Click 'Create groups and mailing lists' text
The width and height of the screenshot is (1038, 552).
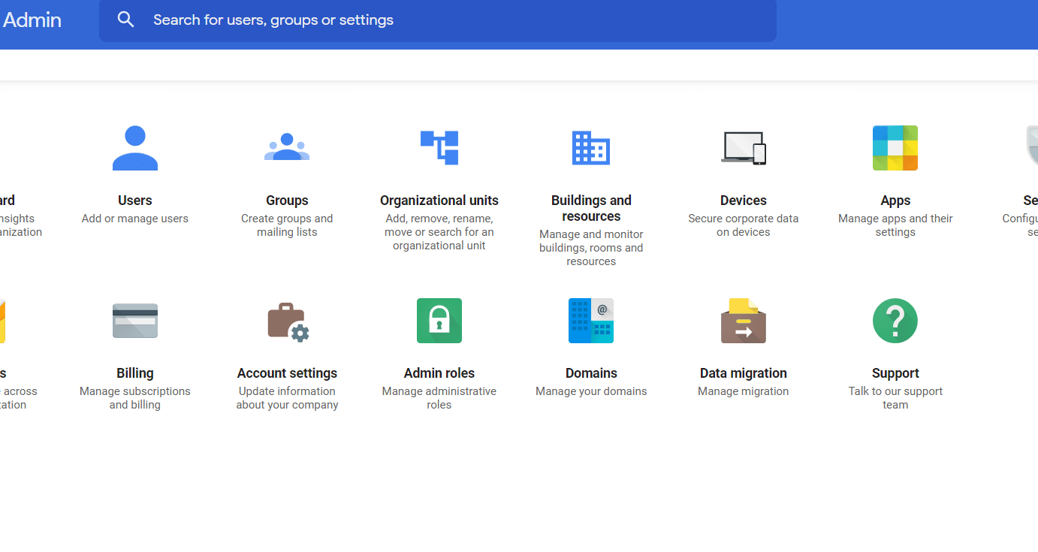(287, 225)
